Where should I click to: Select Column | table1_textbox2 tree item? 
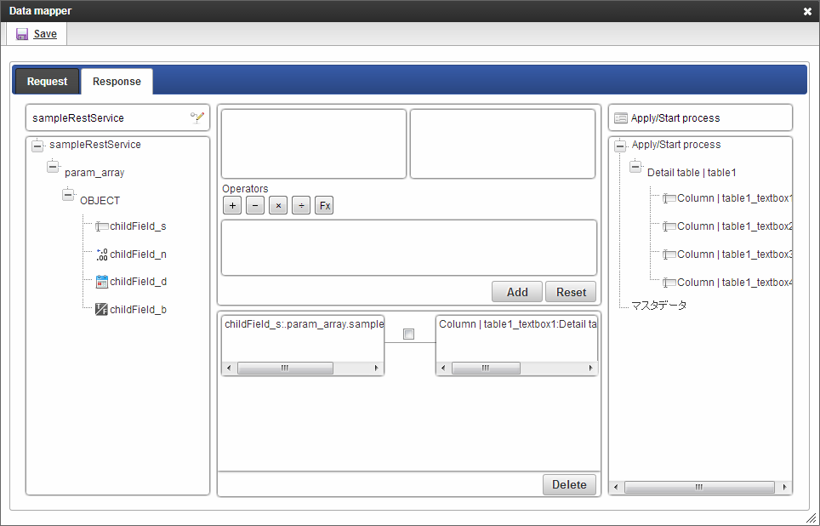click(735, 226)
